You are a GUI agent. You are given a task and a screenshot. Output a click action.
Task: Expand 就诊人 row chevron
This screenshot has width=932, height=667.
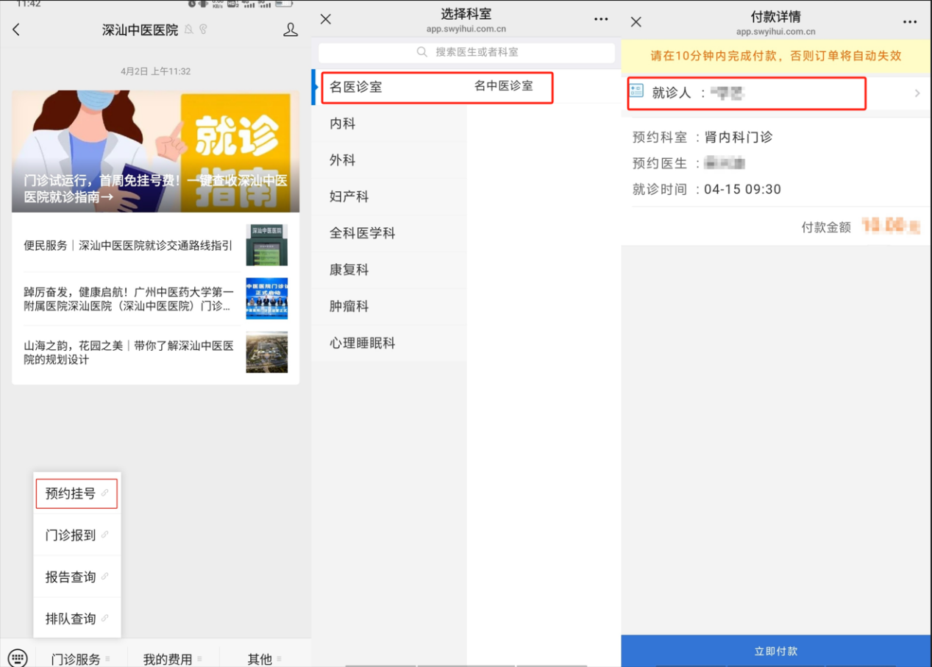[917, 93]
